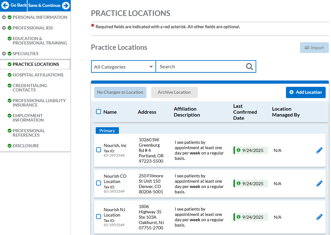This screenshot has height=235, width=331.
Task: Click the Add Location button
Action: [x=305, y=92]
